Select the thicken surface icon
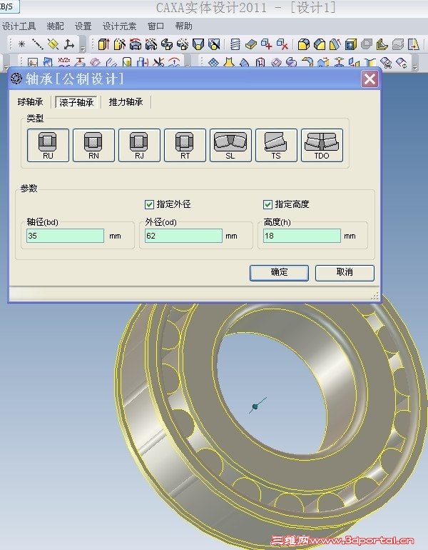Viewport: 428px width, 550px height. point(251,44)
